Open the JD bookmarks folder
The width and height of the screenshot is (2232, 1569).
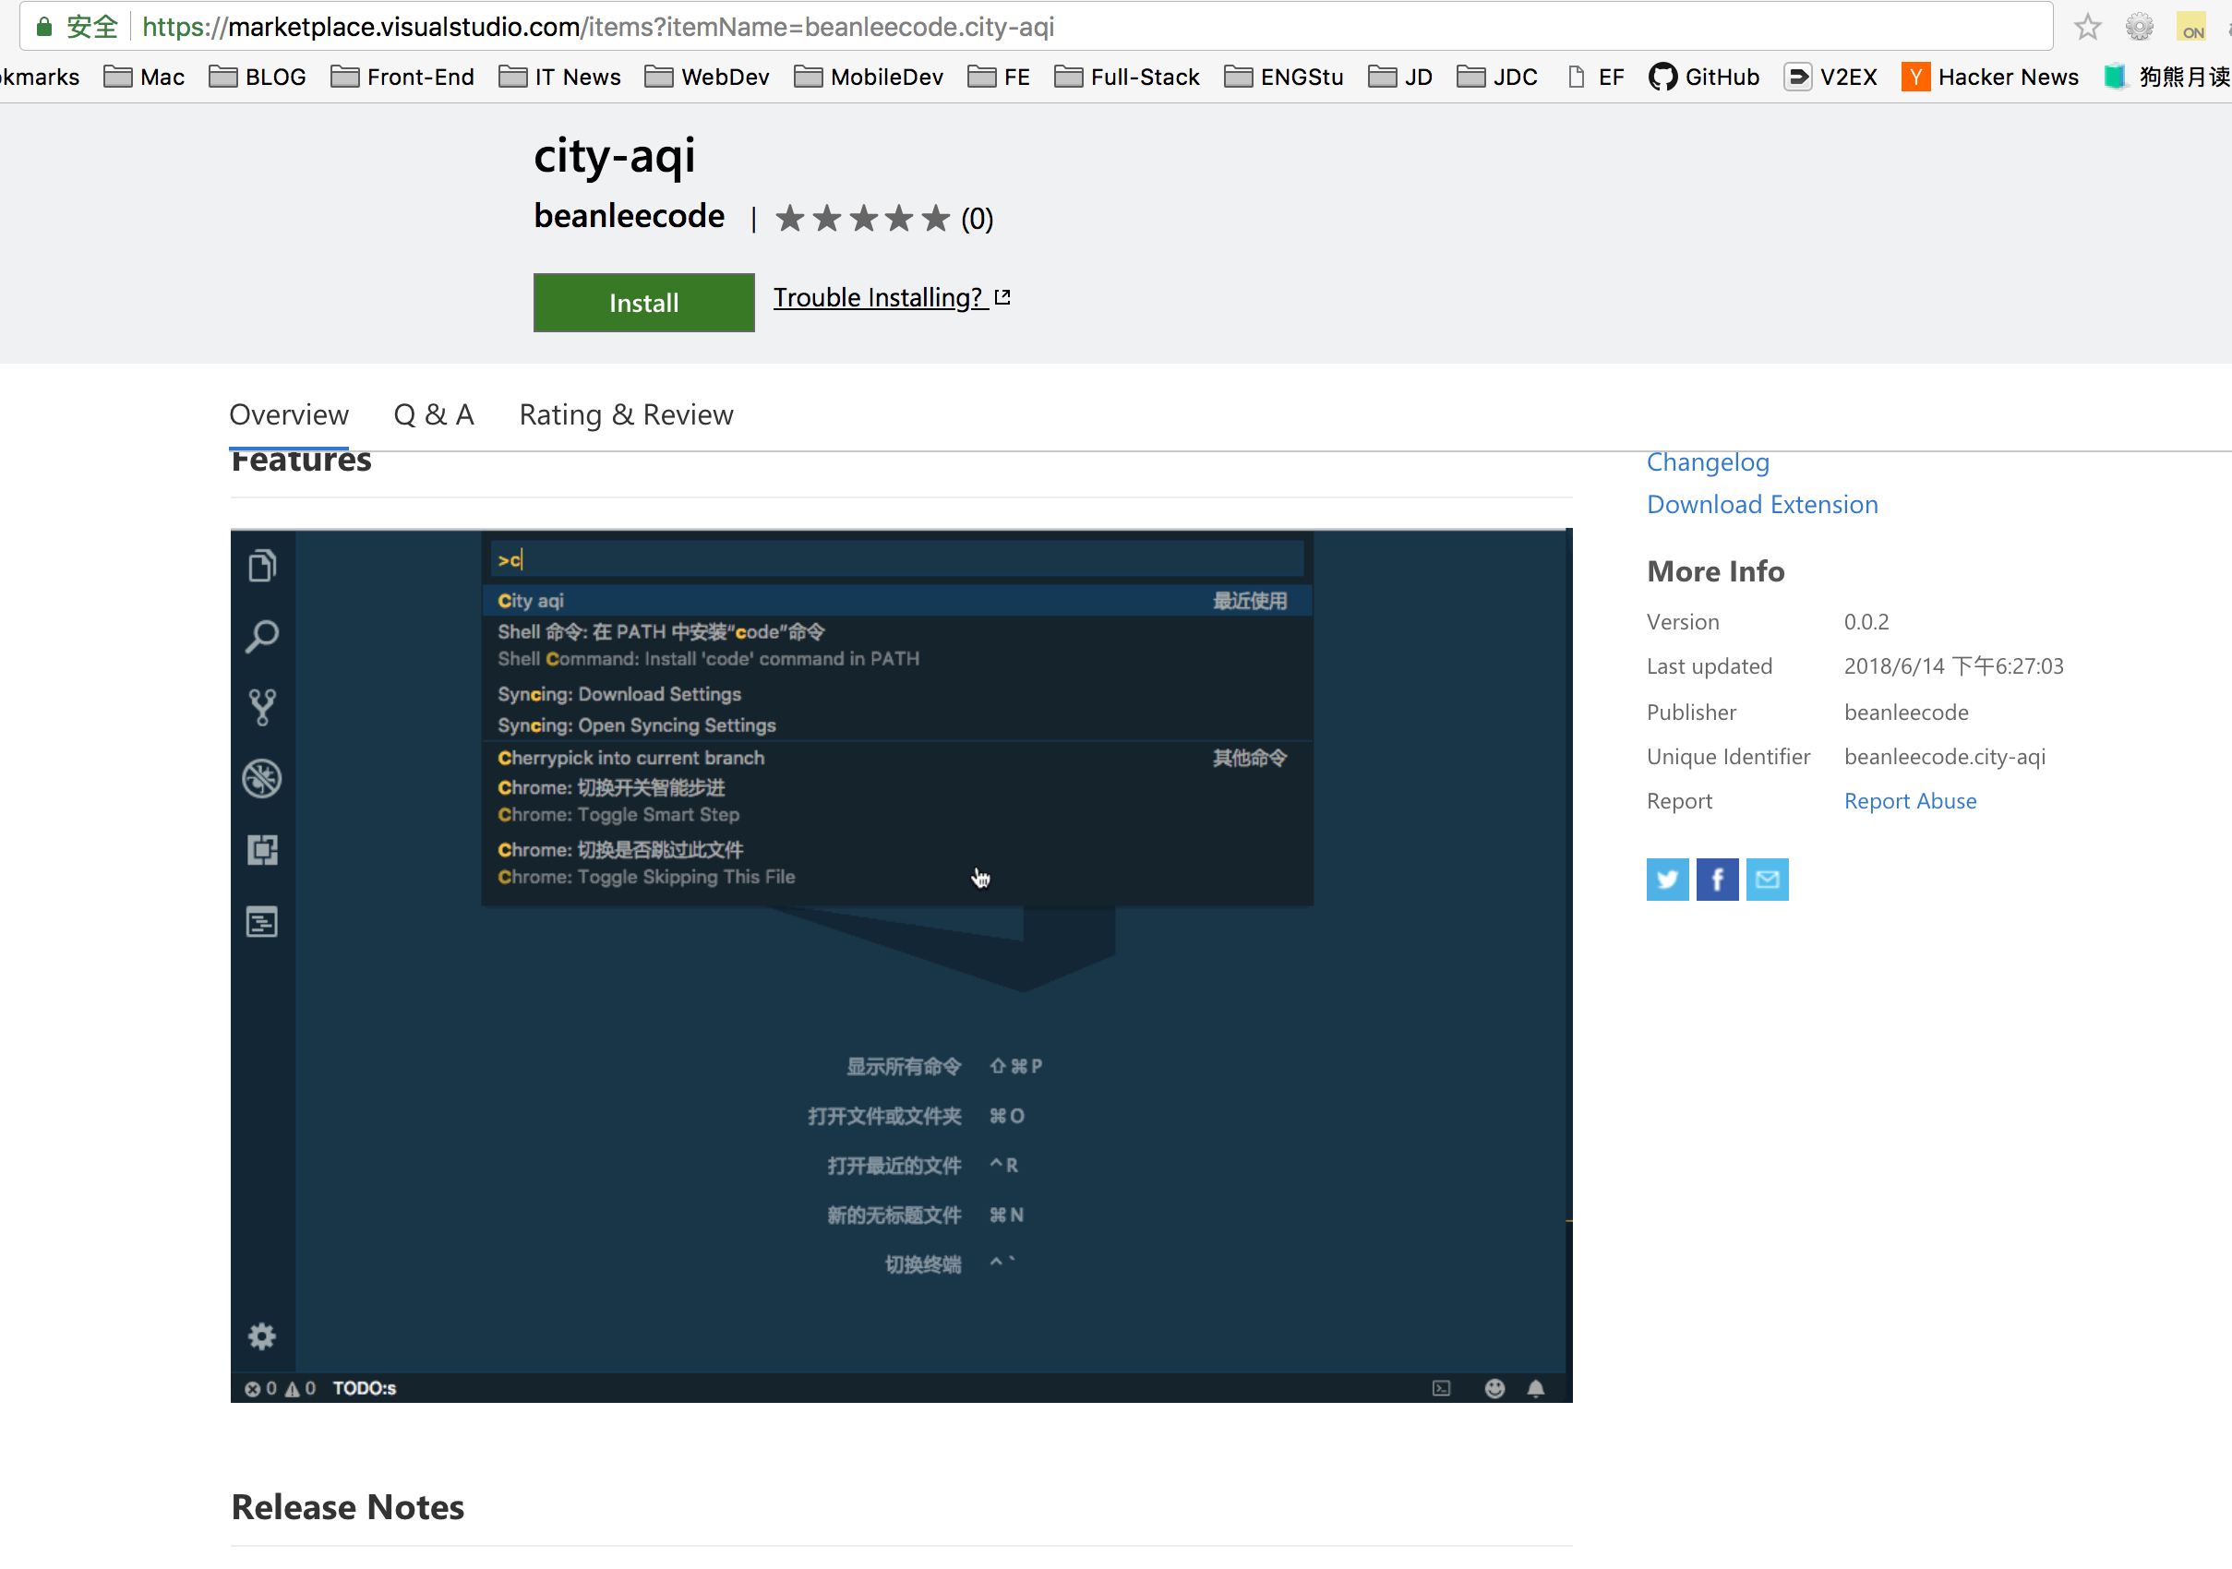1400,77
